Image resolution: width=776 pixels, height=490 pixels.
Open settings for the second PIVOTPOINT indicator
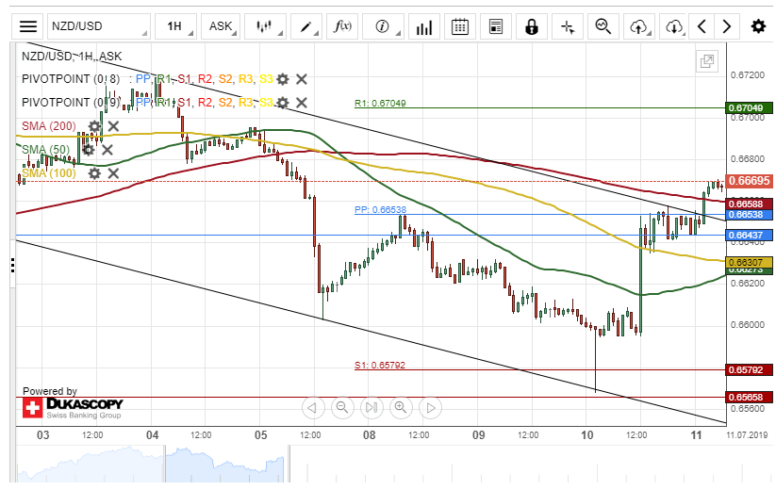click(x=283, y=103)
